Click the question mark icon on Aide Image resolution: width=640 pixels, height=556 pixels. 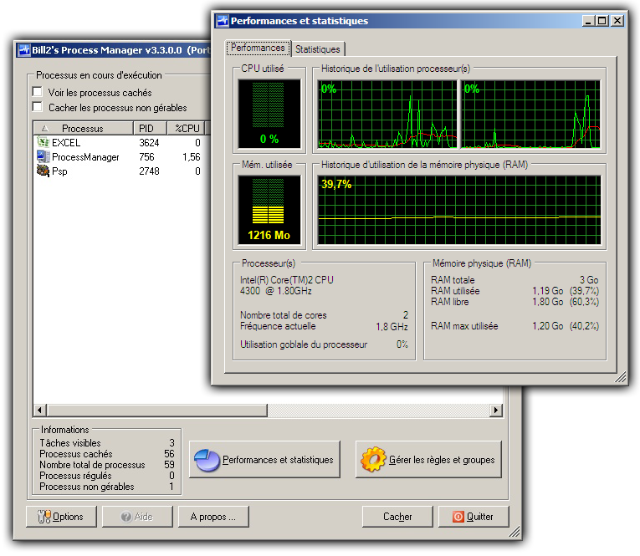tap(126, 517)
